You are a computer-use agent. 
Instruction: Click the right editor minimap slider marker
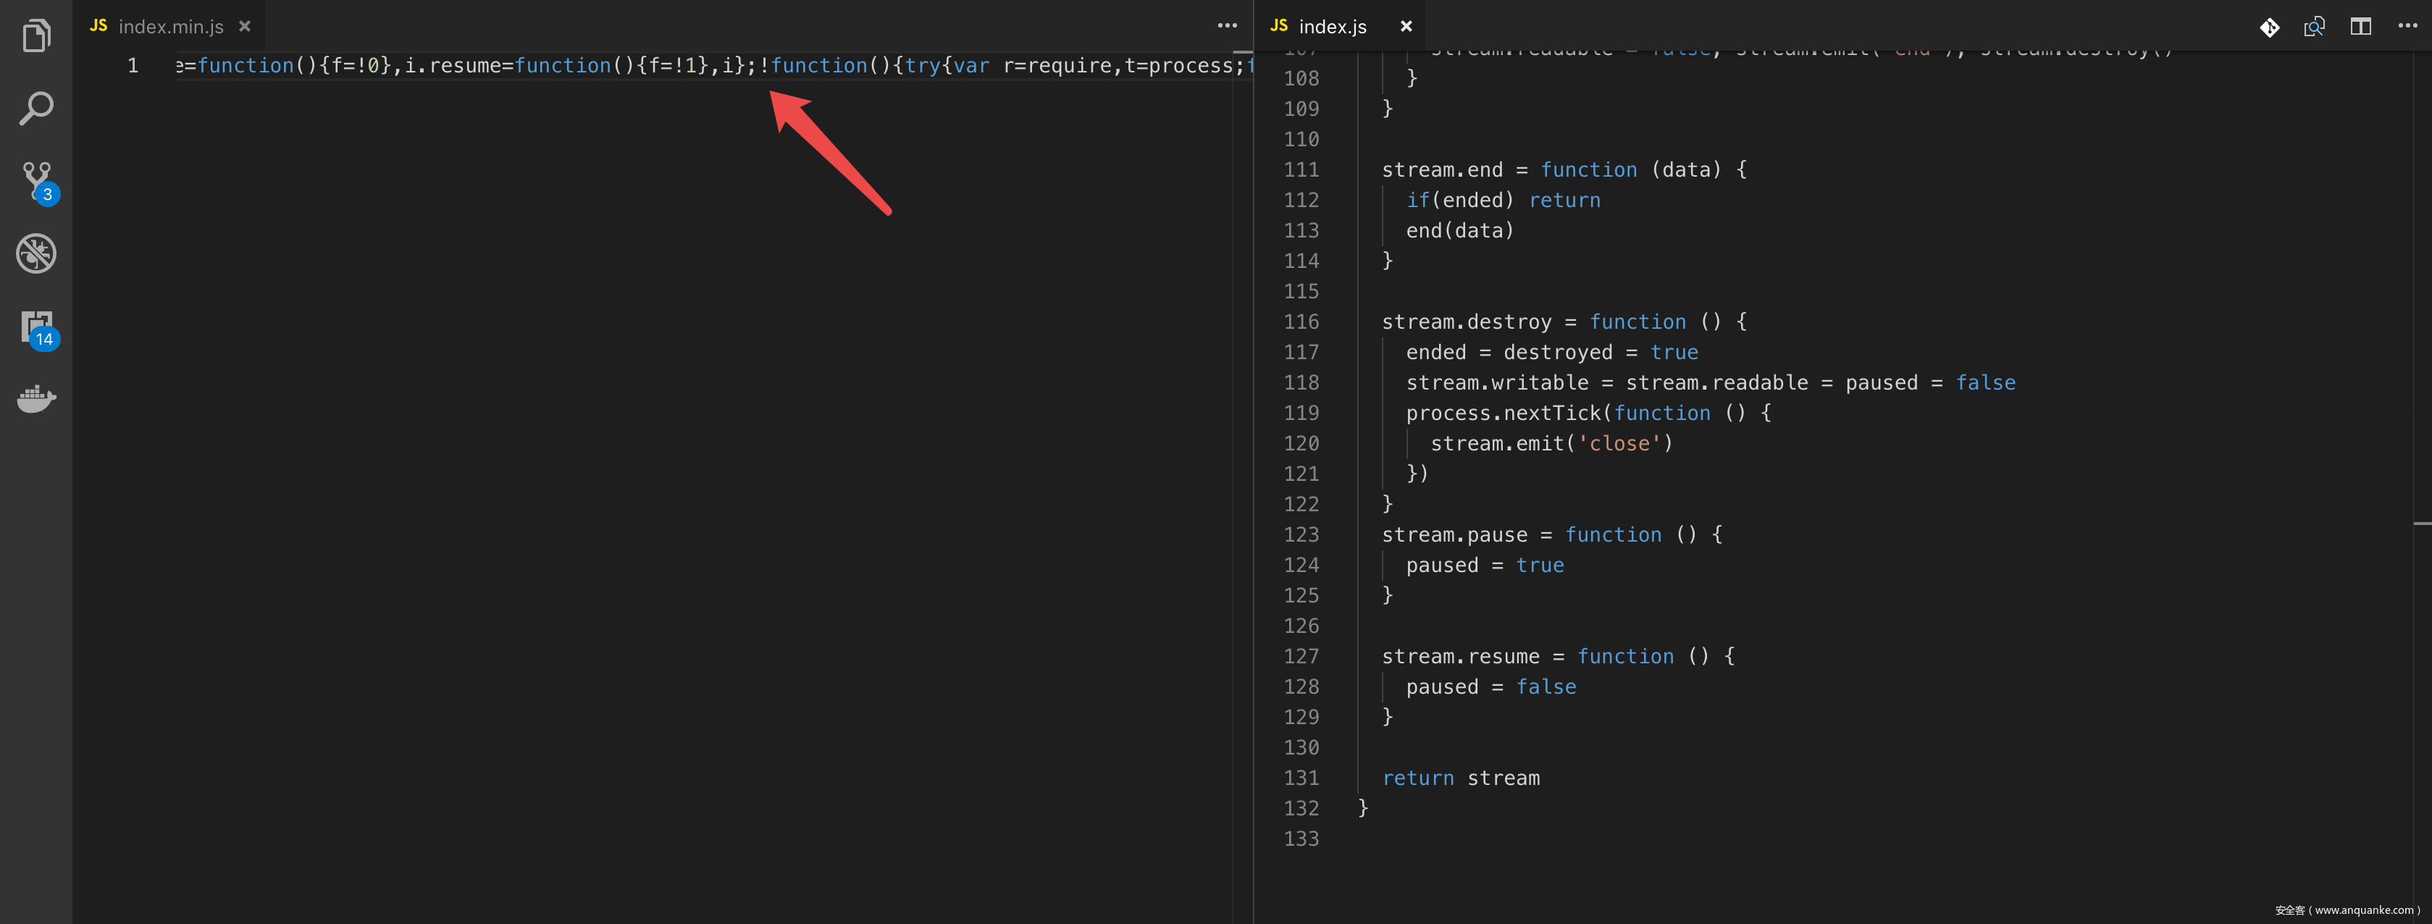click(2422, 522)
